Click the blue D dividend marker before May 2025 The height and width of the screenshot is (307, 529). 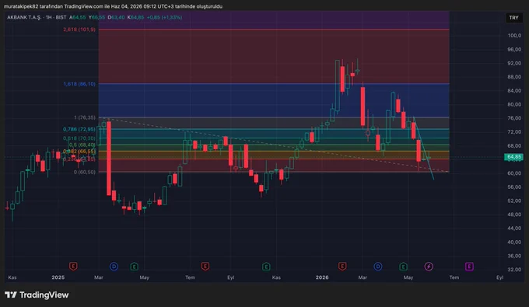click(114, 267)
